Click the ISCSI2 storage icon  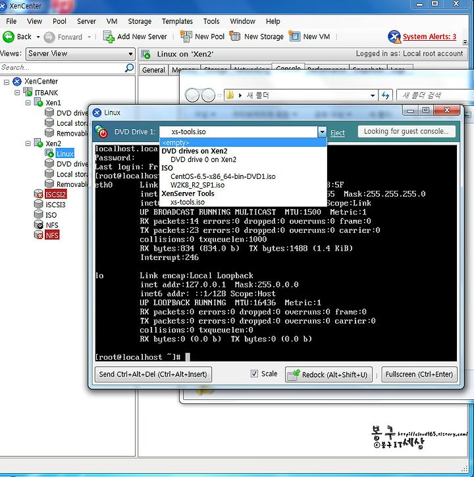[38, 194]
